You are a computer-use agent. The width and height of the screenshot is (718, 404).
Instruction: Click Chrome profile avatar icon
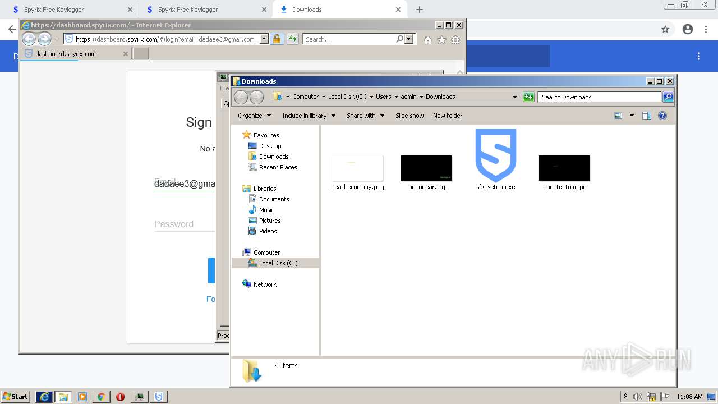point(688,29)
